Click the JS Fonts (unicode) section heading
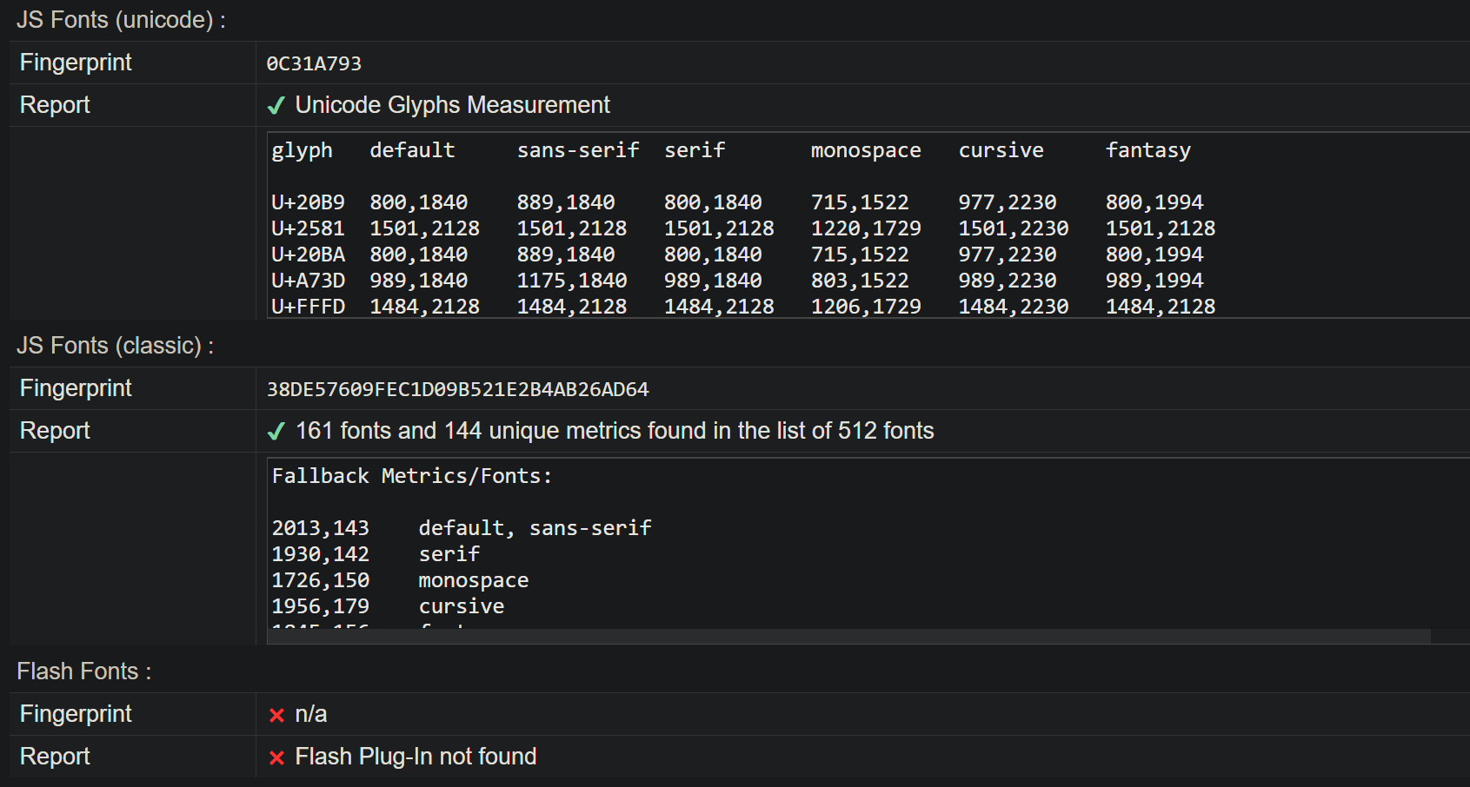Screen dimensions: 1470x787 121,20
